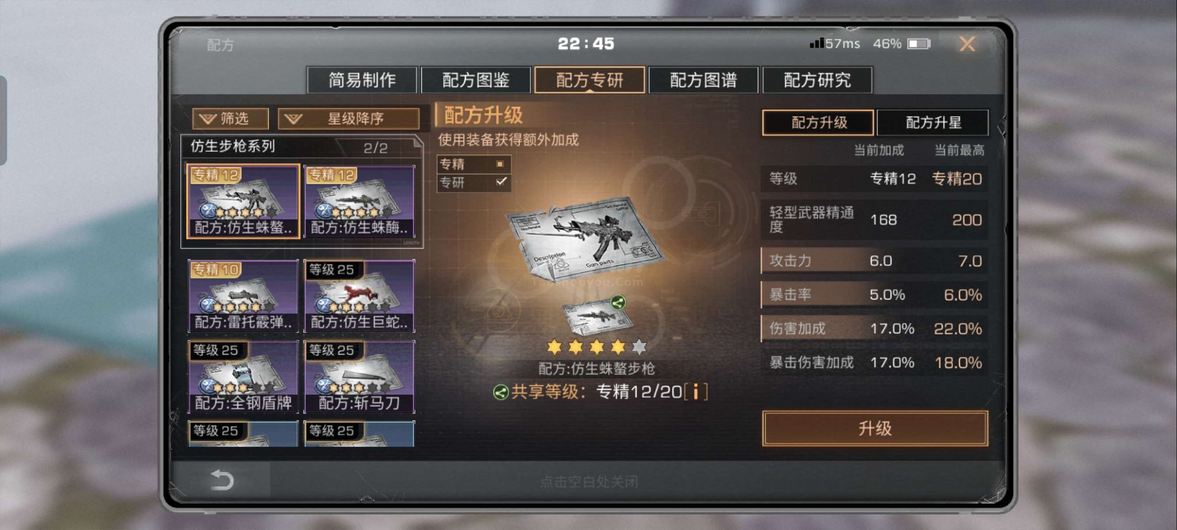The width and height of the screenshot is (1177, 530).
Task: Click the battery status icon
Action: pos(919,44)
